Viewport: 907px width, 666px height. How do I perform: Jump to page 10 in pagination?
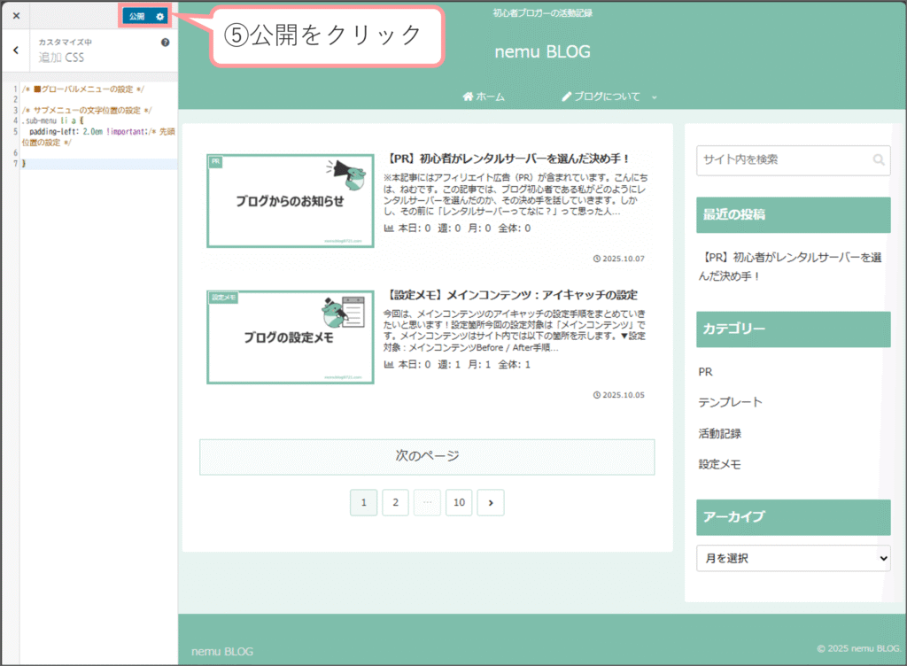click(x=459, y=503)
